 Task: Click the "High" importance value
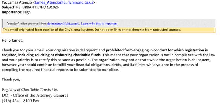click(x=27, y=12)
